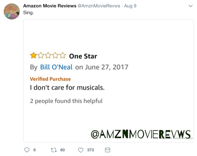Visit the @AmznMovieRevws handle link
197x156 pixels.
(x=99, y=6)
